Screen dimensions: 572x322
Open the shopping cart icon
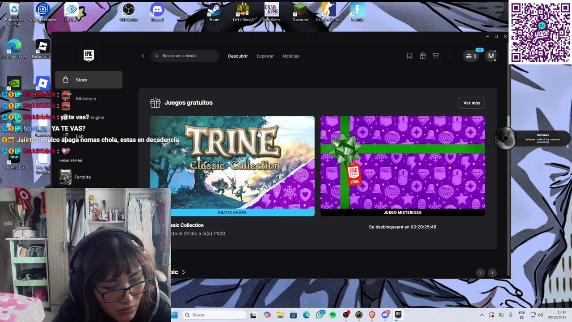[x=435, y=56]
